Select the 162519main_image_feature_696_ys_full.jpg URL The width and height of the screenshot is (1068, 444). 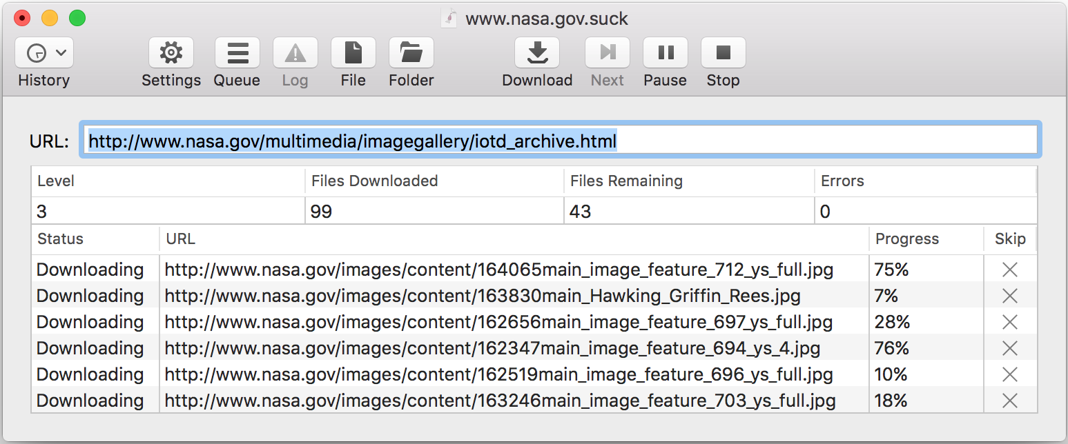pos(498,374)
